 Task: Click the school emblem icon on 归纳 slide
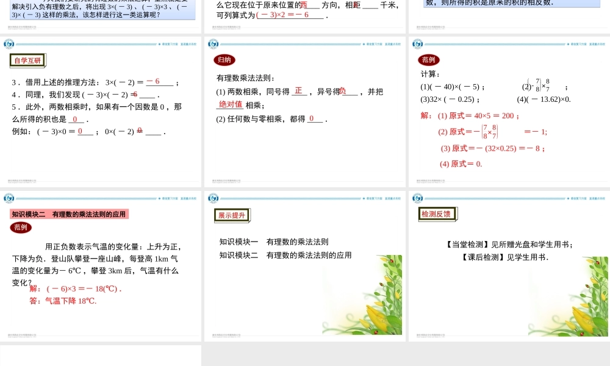pyautogui.click(x=213, y=43)
